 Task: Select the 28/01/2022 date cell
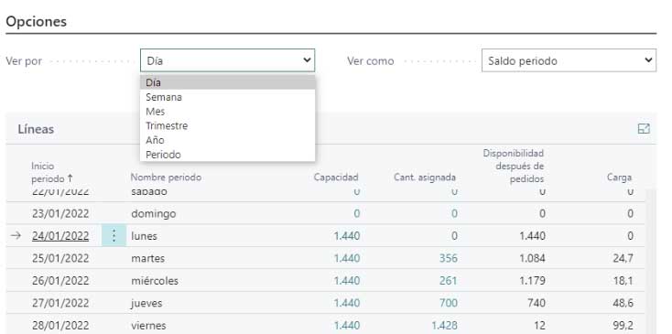pyautogui.click(x=60, y=326)
